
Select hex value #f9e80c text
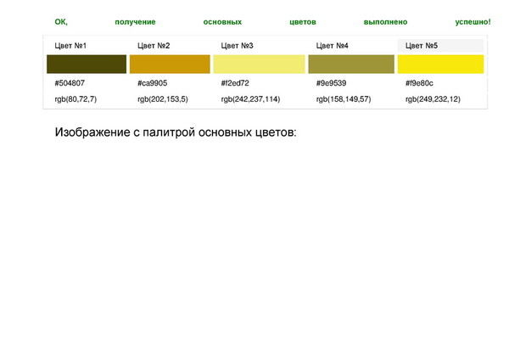[419, 83]
